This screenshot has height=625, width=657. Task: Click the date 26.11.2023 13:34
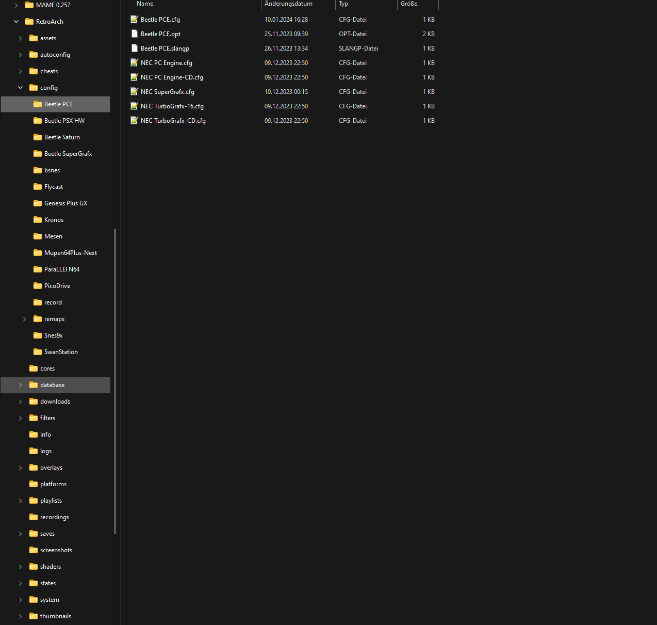point(286,49)
